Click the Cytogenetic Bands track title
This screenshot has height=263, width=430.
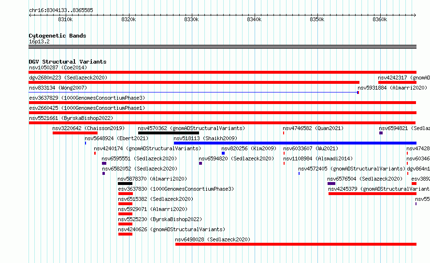click(57, 36)
